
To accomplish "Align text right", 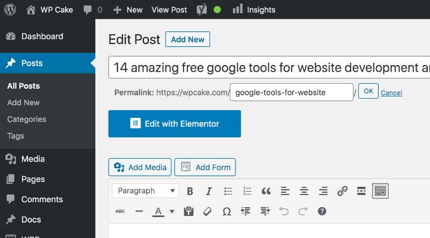I will point(323,191).
